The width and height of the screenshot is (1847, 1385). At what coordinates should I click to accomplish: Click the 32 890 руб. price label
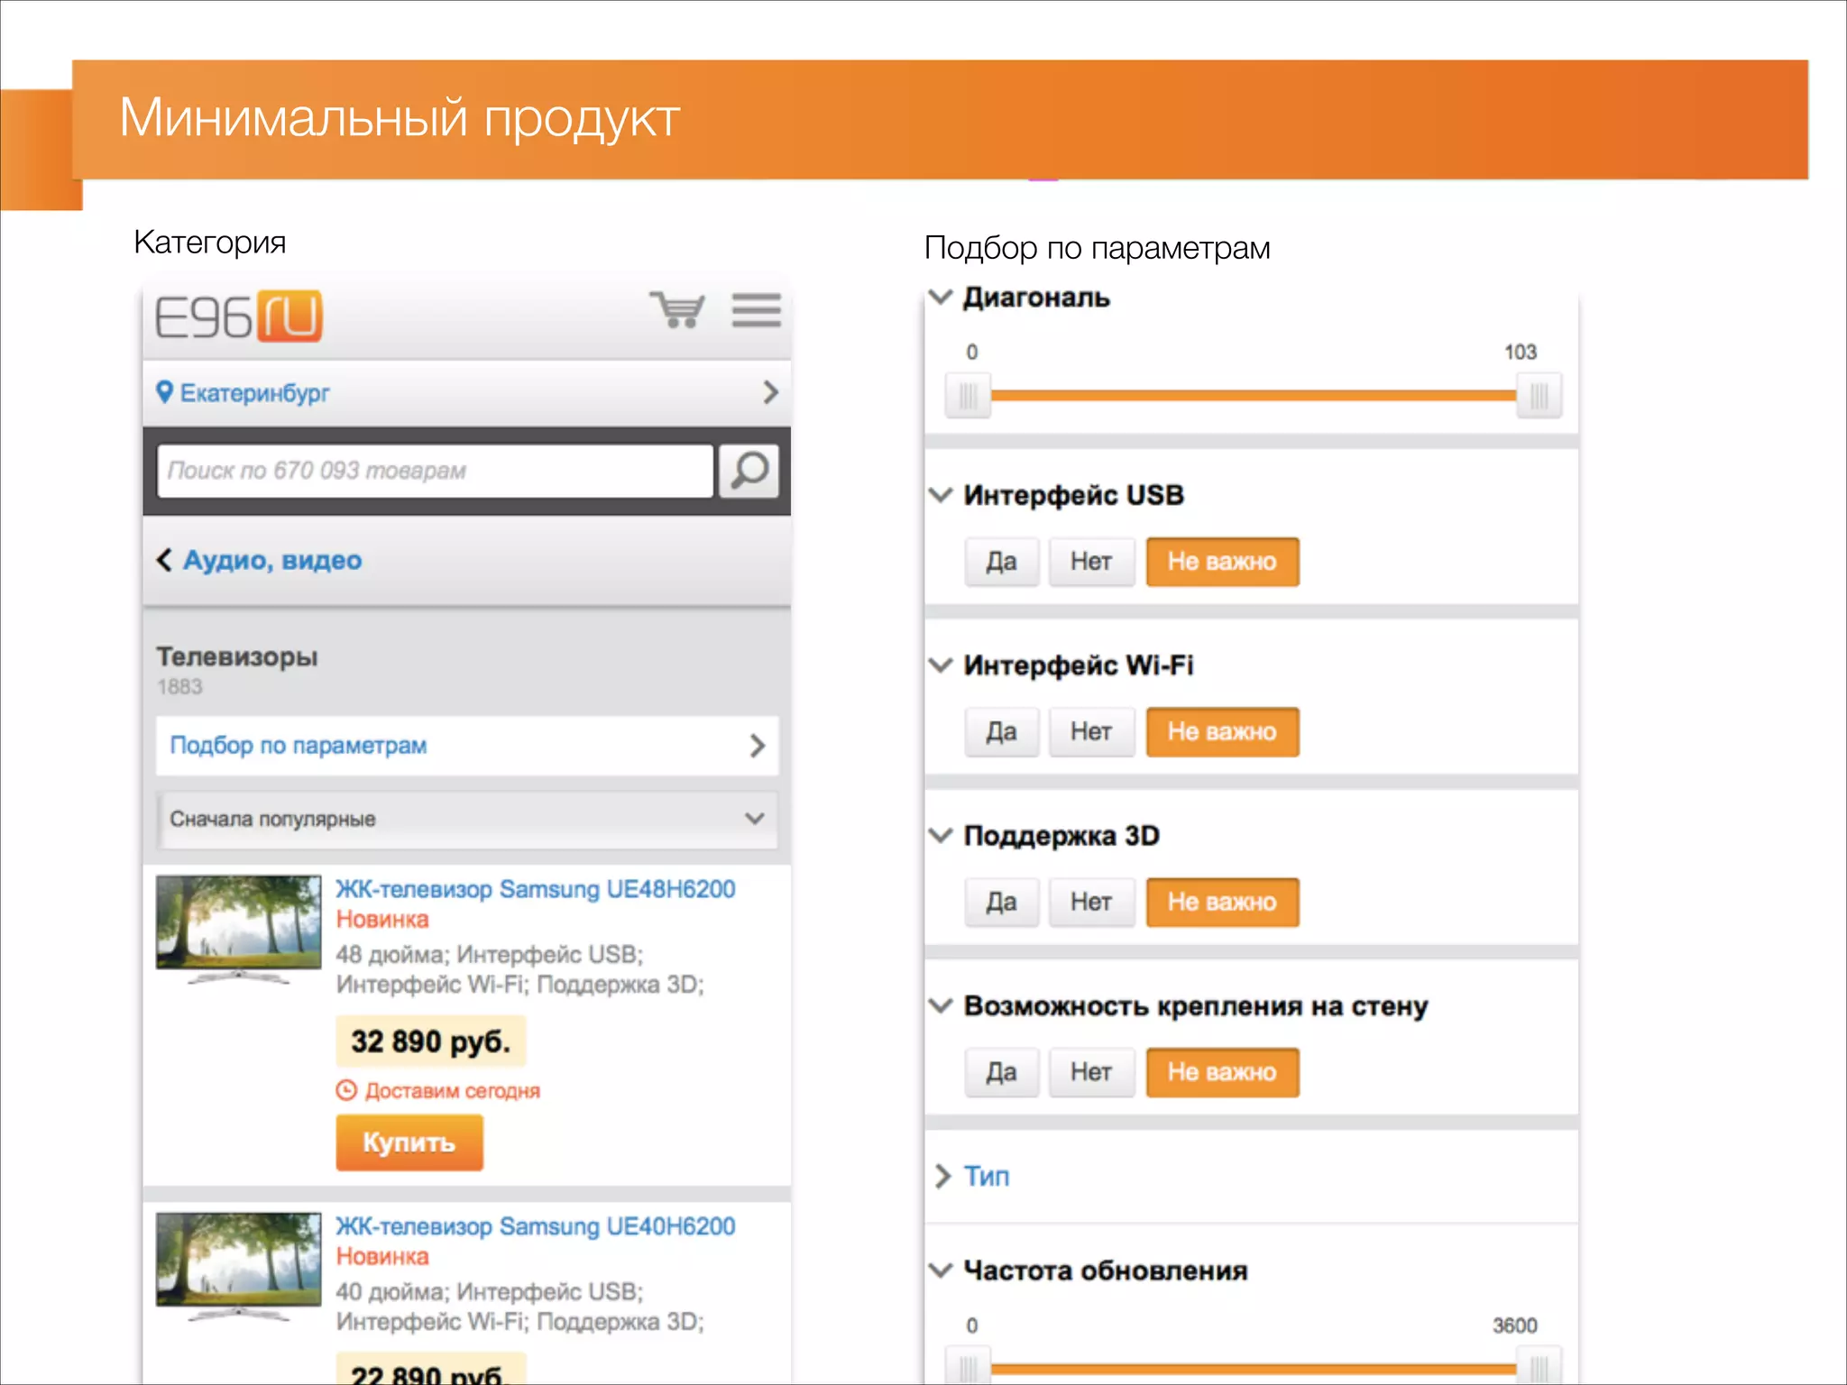tap(431, 1041)
